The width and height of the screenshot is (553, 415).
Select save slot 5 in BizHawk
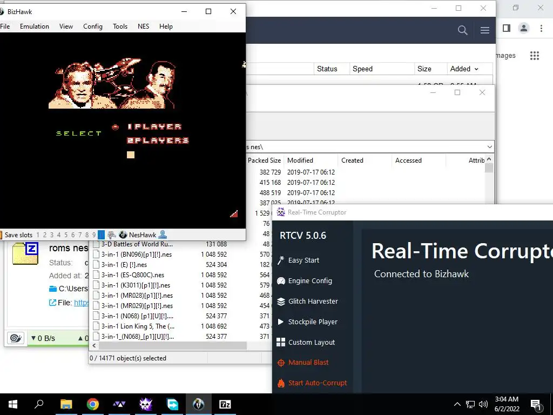[66, 235]
